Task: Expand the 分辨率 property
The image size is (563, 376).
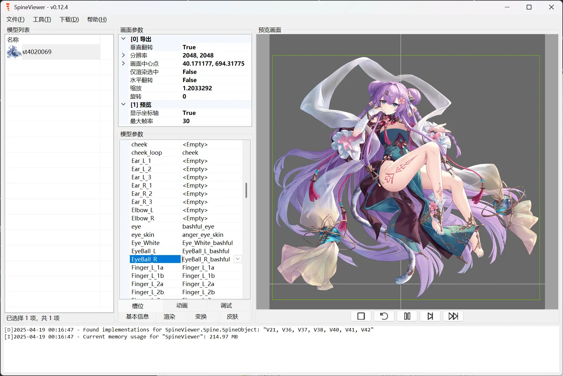Action: tap(123, 55)
